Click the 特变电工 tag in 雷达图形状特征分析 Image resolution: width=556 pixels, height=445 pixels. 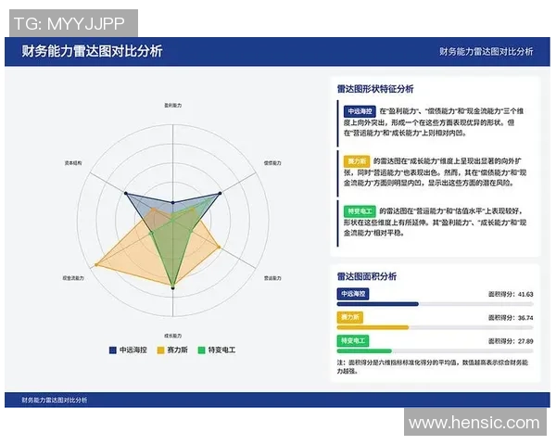click(x=360, y=211)
